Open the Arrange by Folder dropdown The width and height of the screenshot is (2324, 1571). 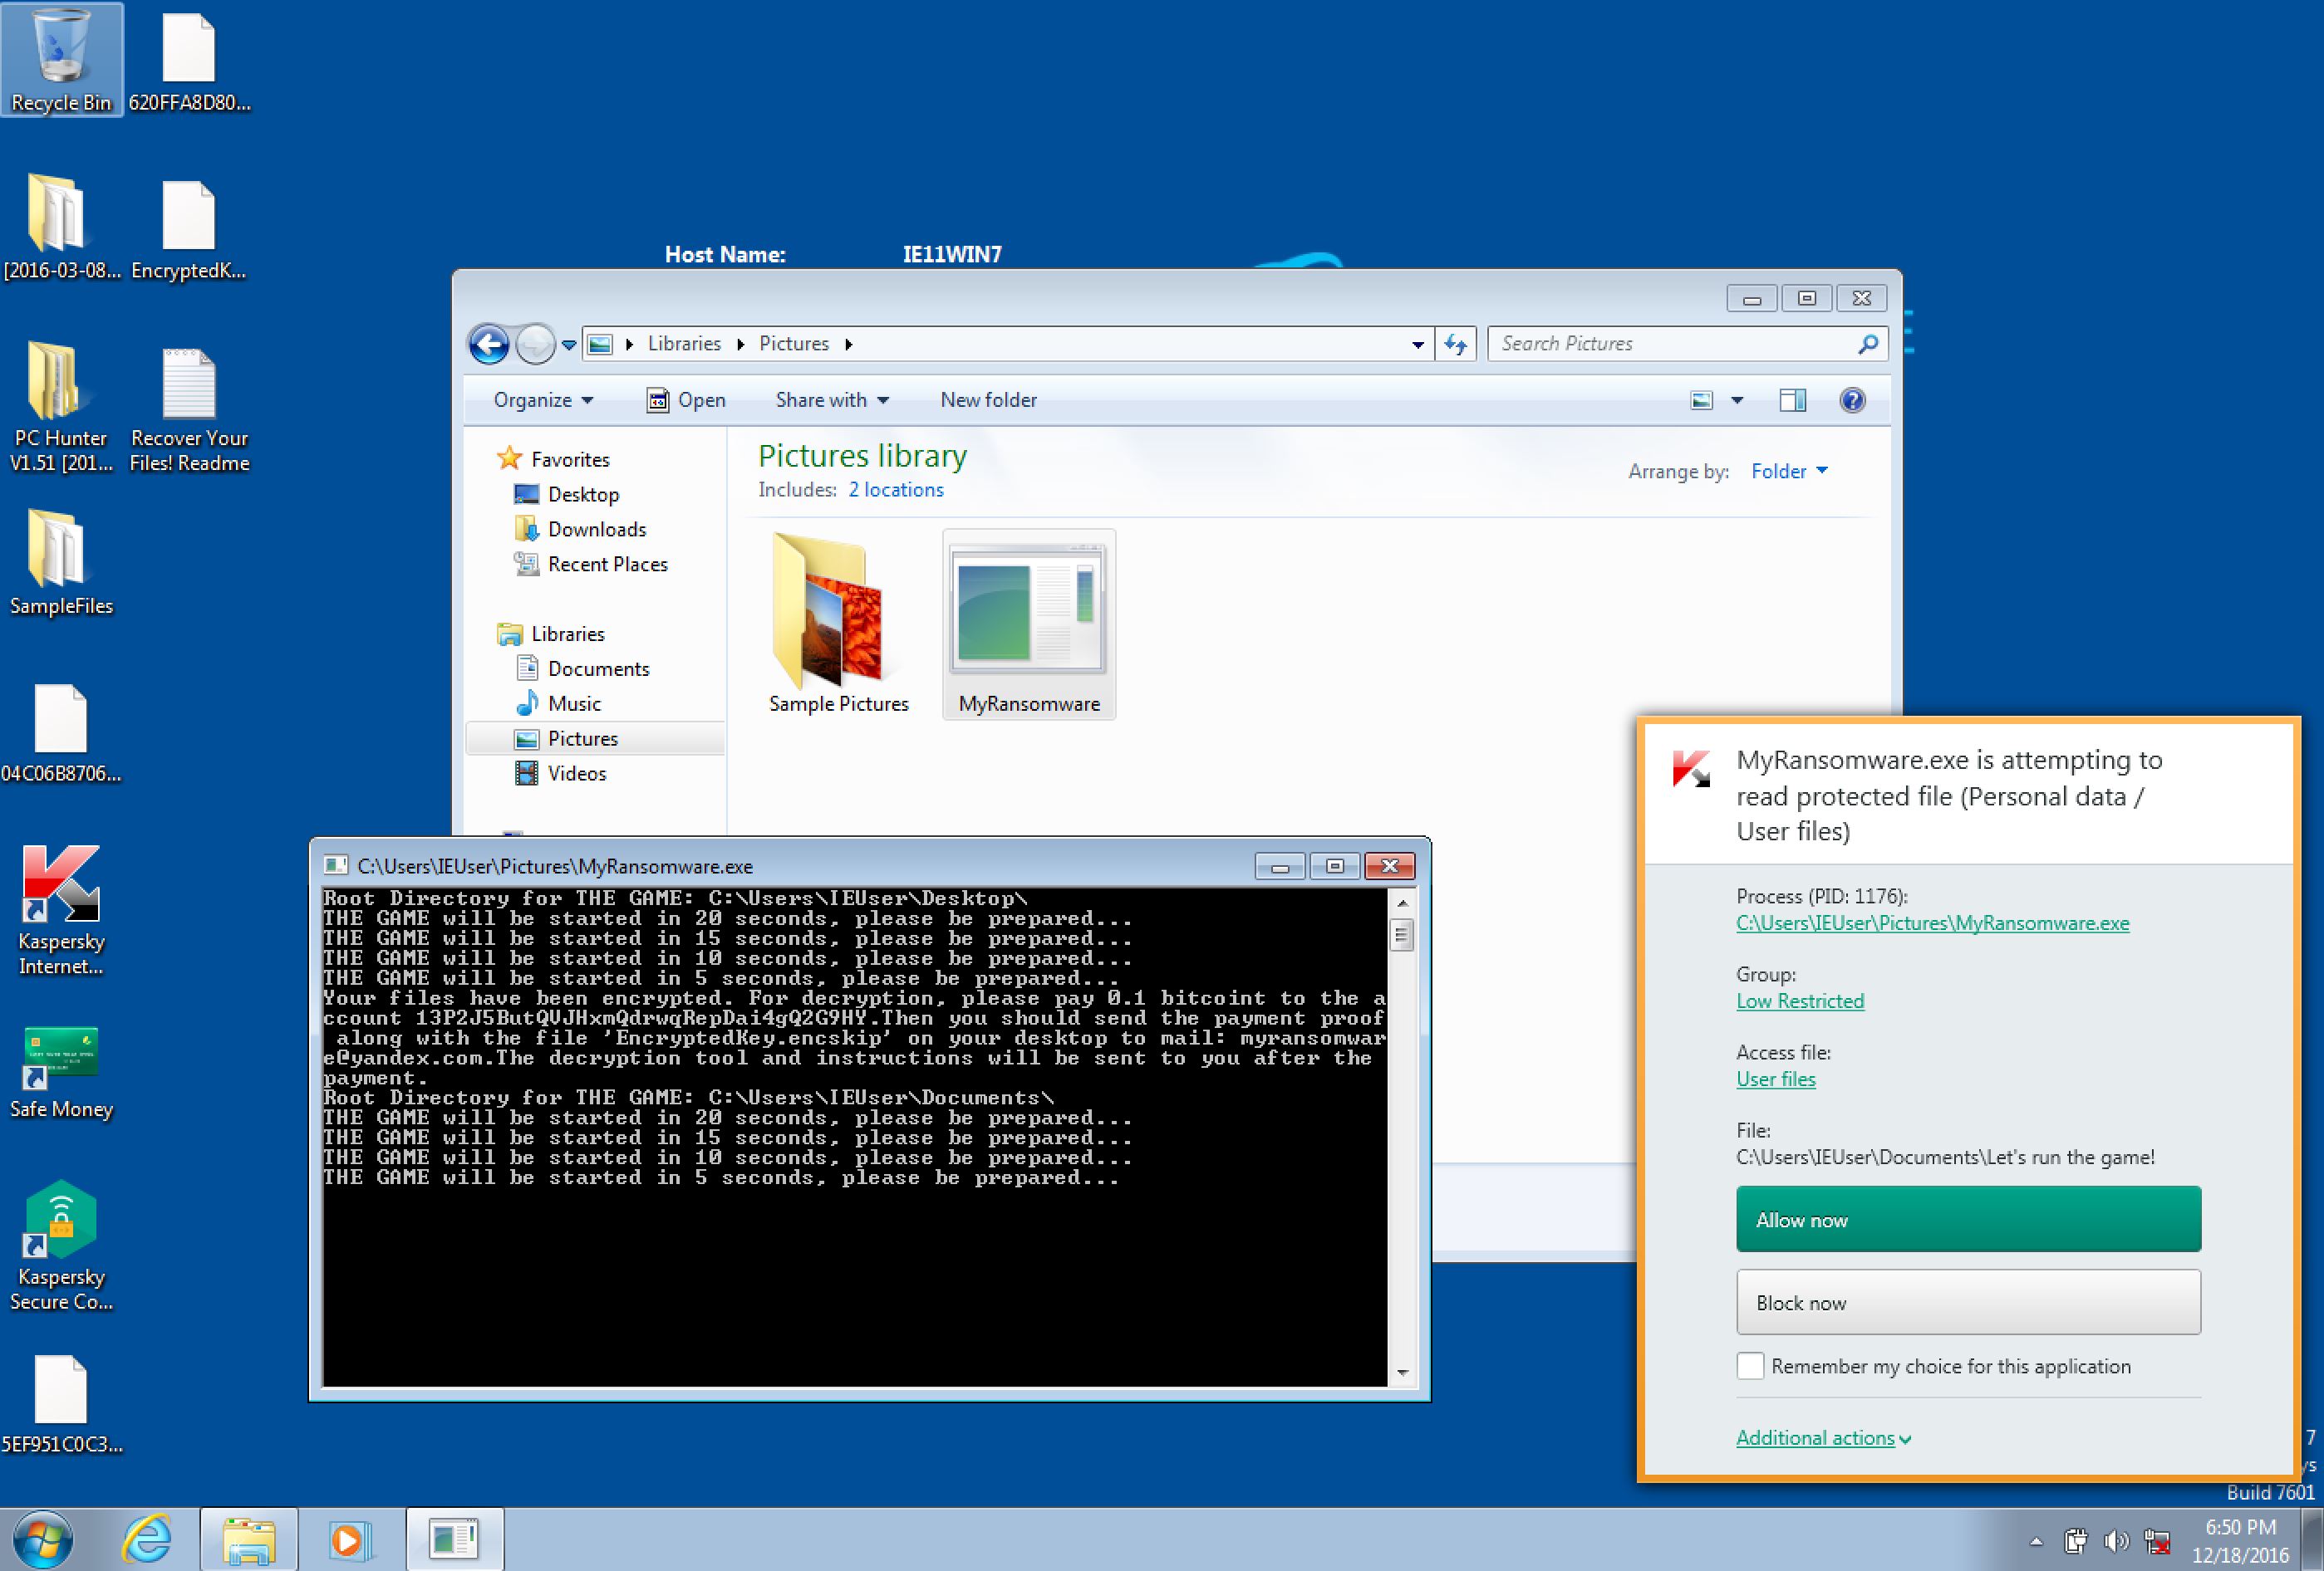(1788, 471)
